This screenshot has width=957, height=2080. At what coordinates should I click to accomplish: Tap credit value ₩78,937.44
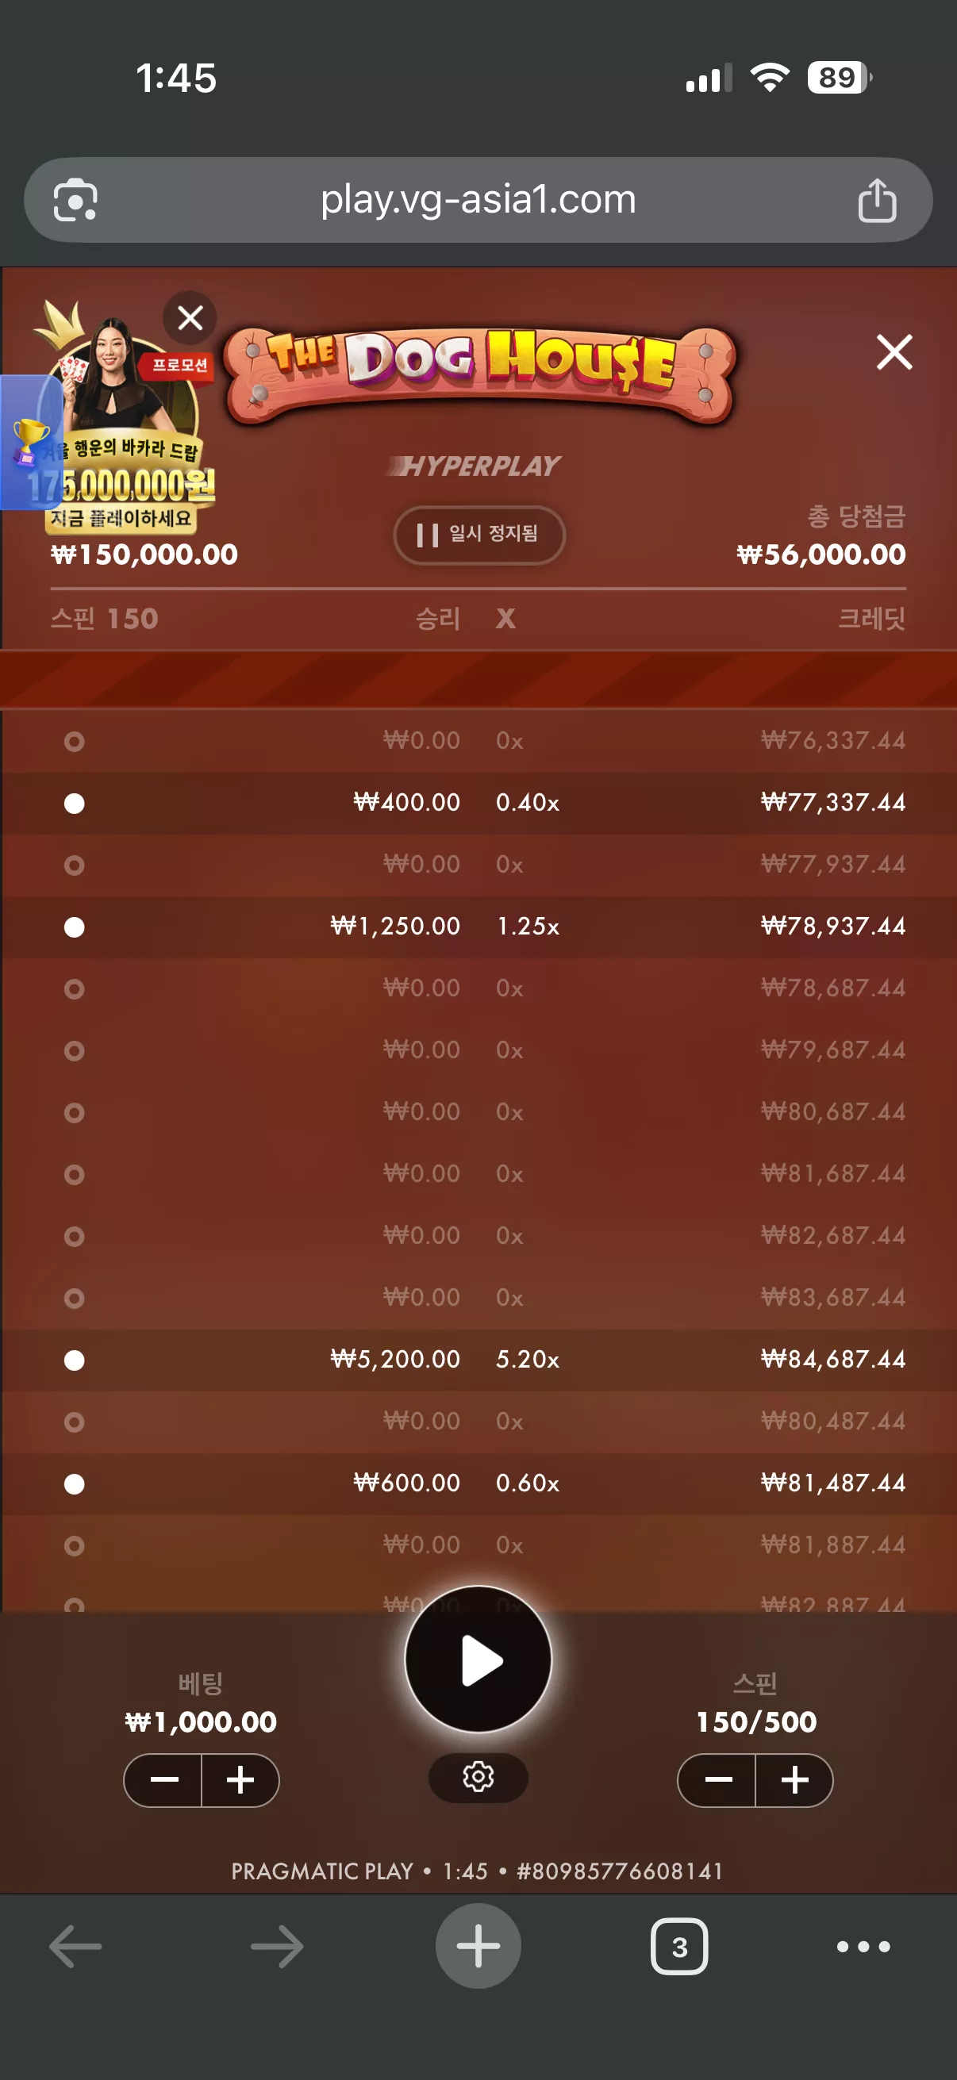coord(832,925)
